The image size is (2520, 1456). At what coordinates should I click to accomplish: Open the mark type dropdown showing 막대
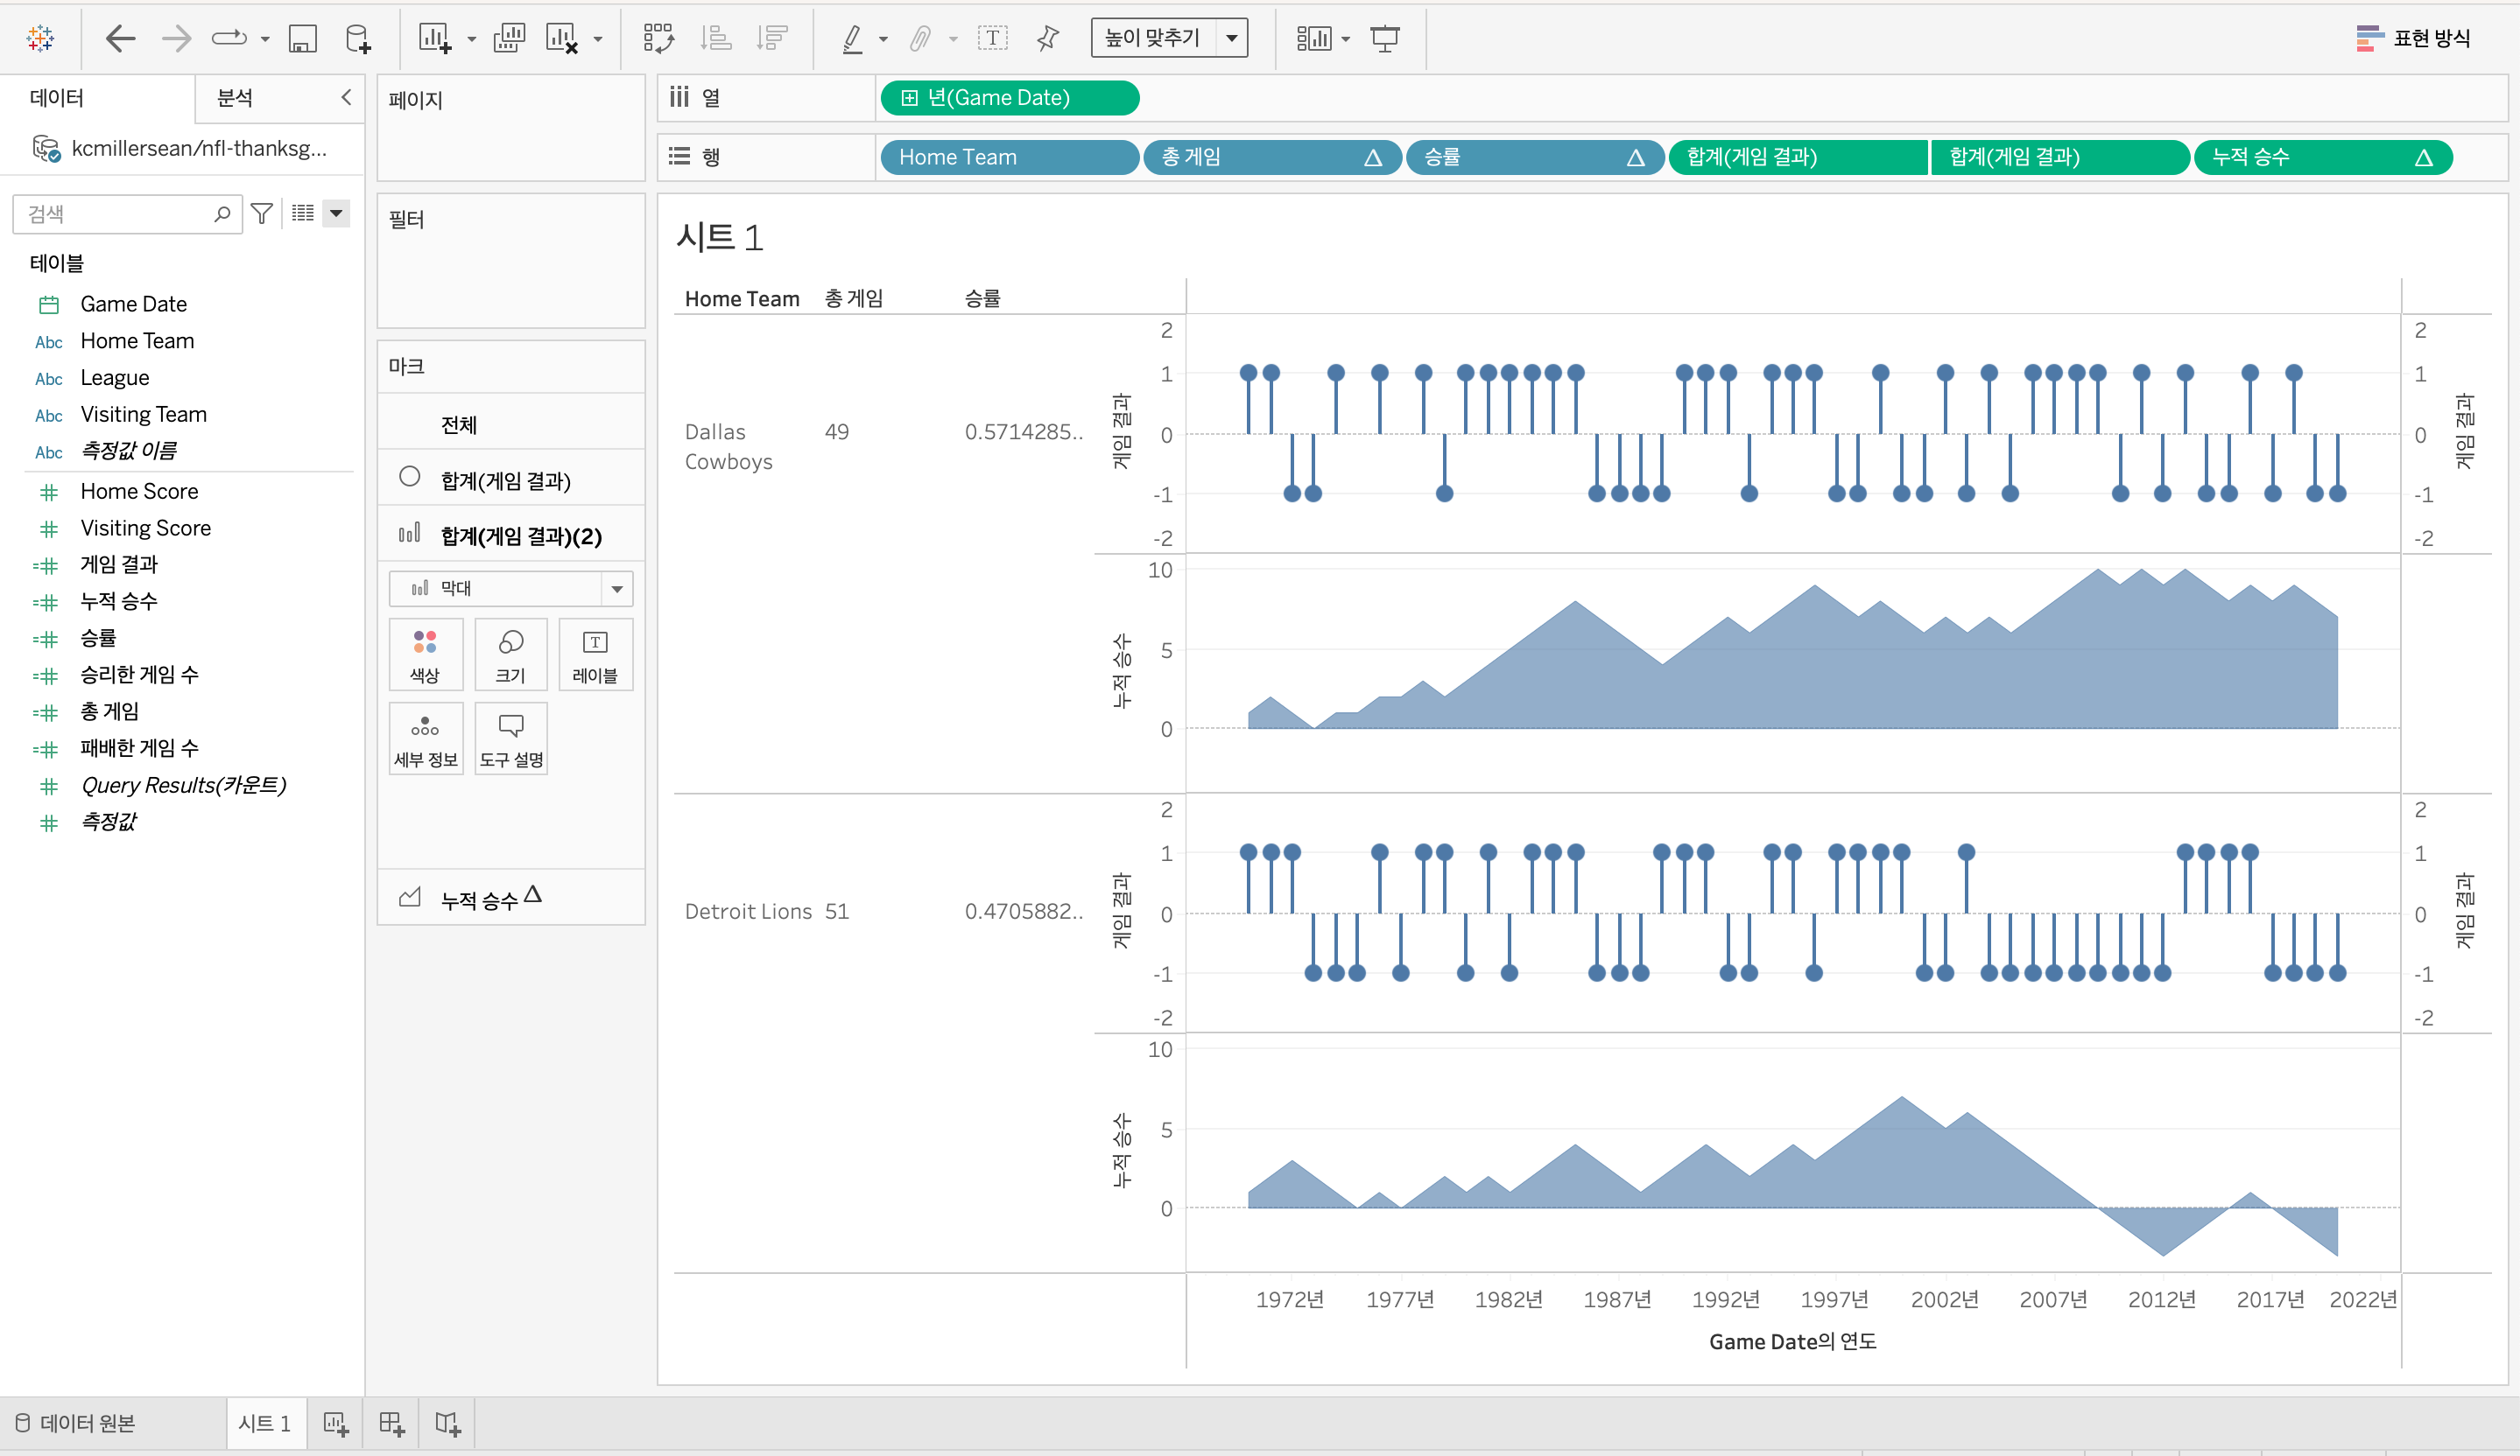(511, 589)
